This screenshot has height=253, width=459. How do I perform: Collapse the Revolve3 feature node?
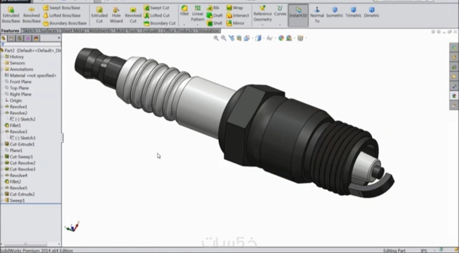pos(2,132)
